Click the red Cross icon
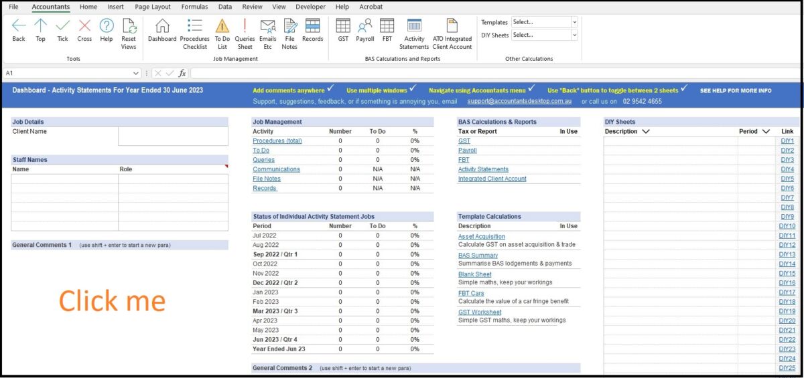 84,27
